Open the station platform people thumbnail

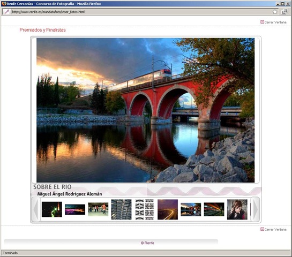pyautogui.click(x=98, y=209)
